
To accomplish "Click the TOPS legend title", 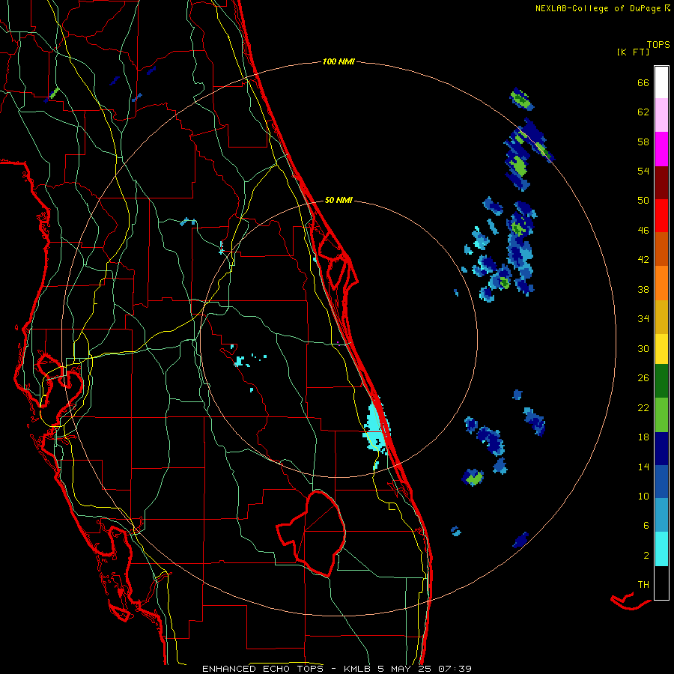I will [658, 45].
